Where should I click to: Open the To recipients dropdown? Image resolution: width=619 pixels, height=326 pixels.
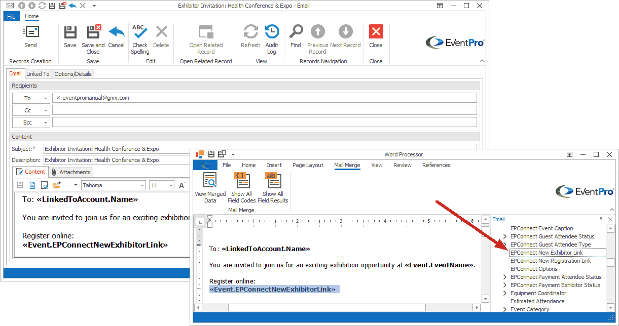pyautogui.click(x=46, y=98)
